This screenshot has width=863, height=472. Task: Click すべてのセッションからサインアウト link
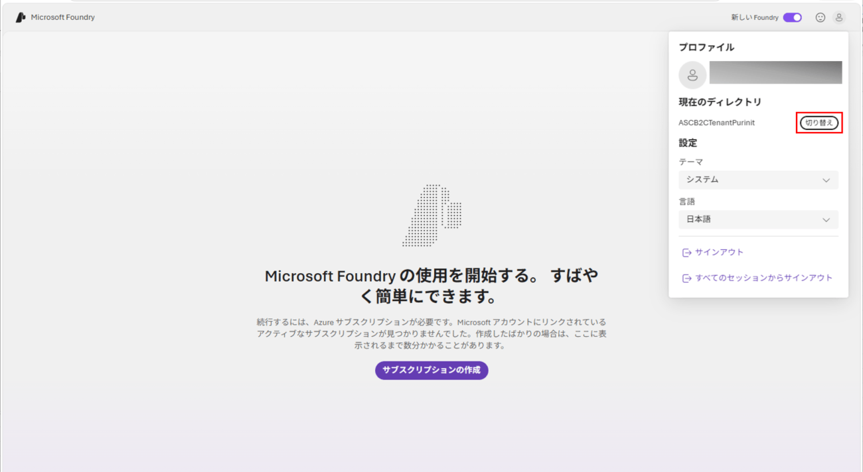pos(757,278)
